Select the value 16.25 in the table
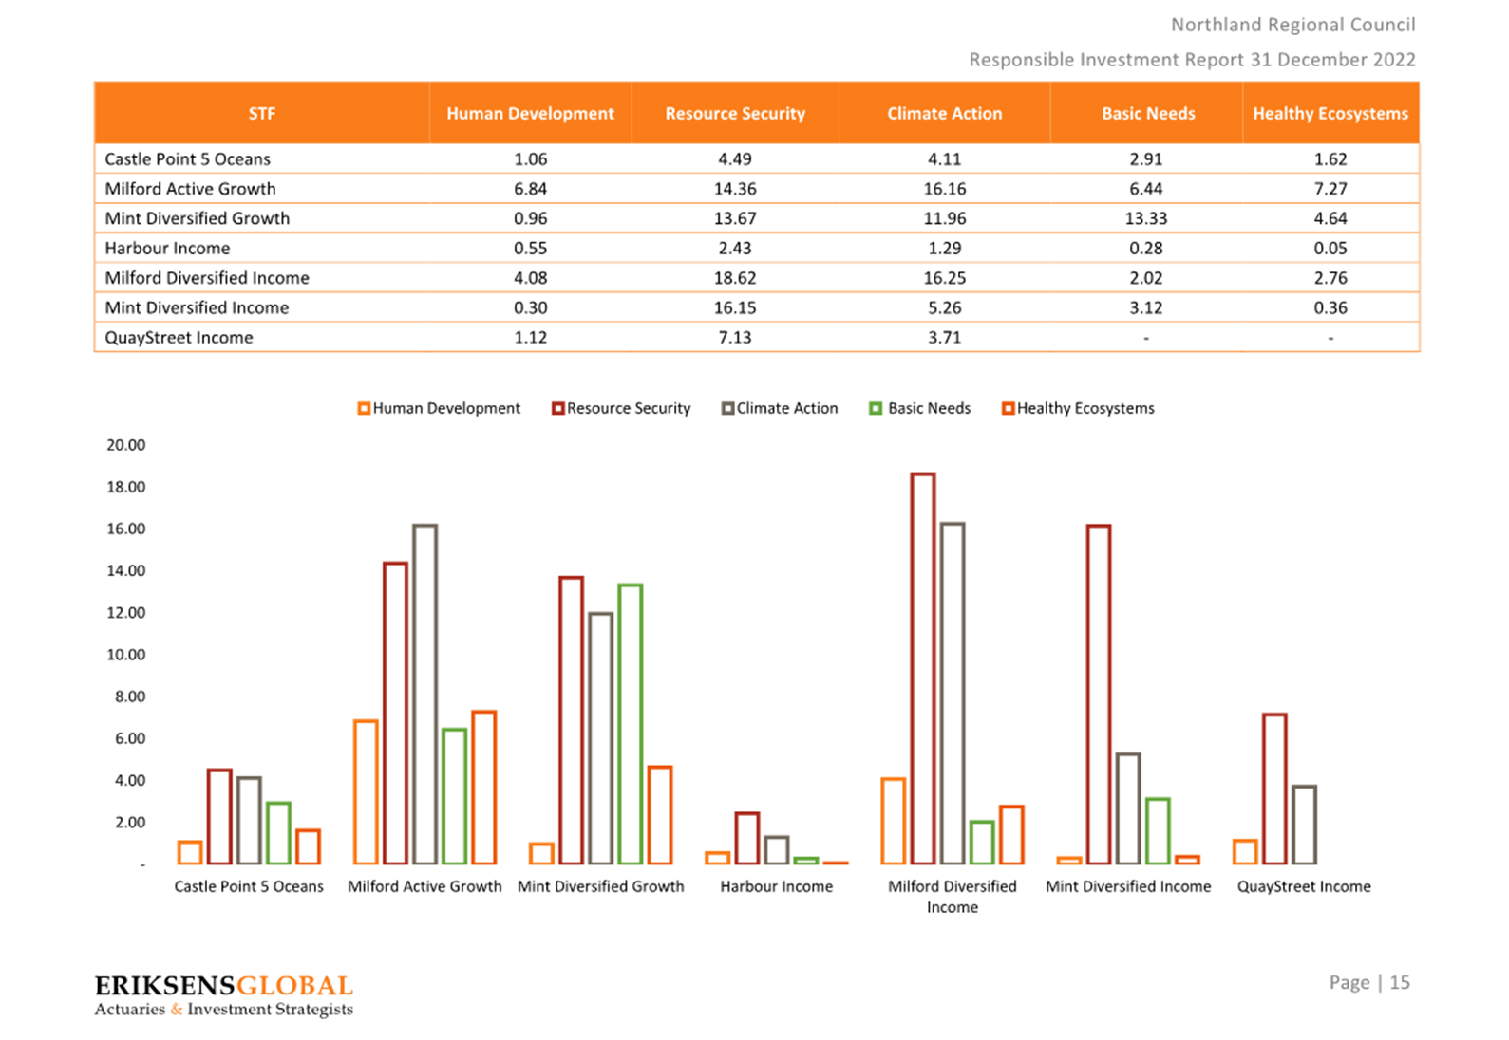 [945, 278]
